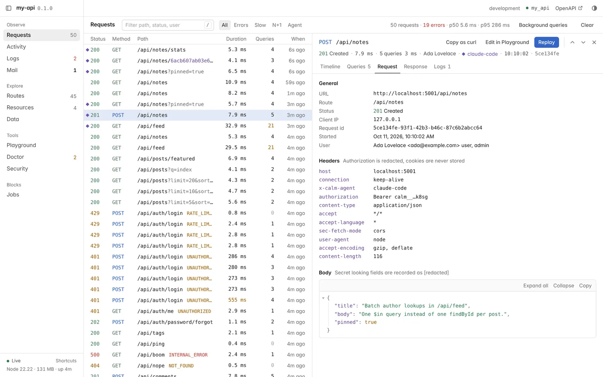Filter requests by Agent

pos(295,25)
